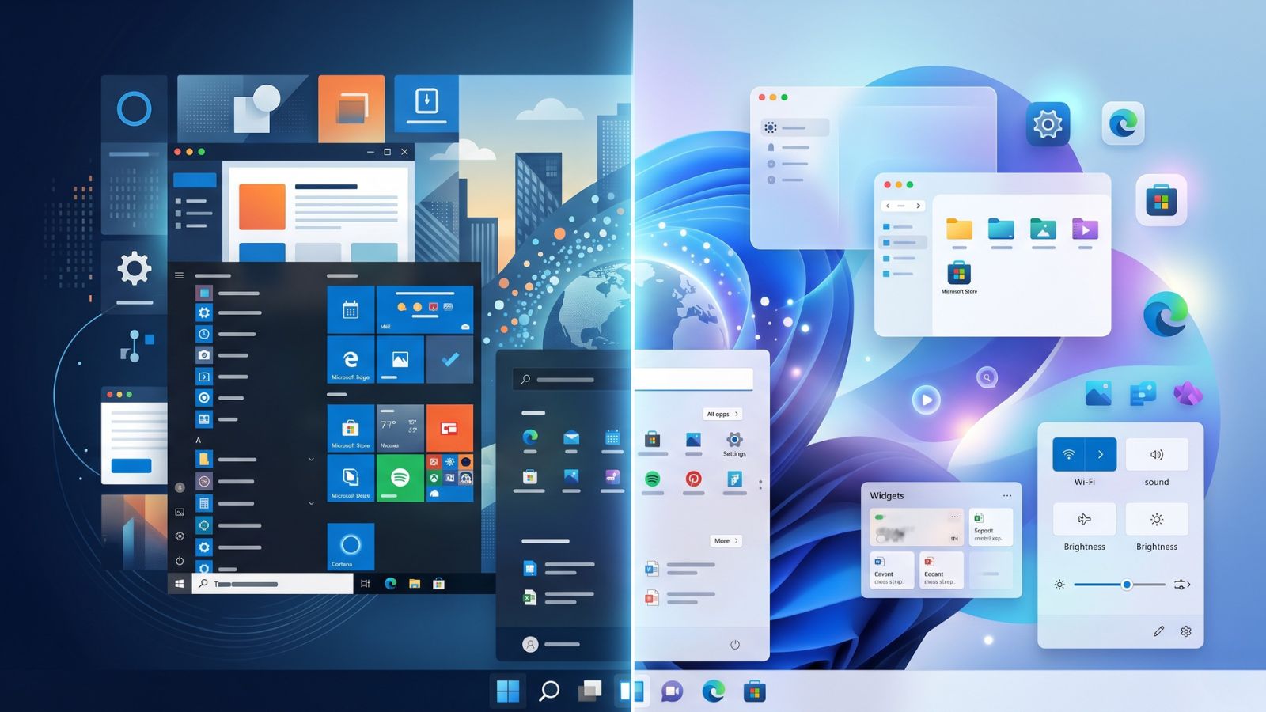Select the highlighted gear item in Settings sidebar
Image resolution: width=1266 pixels, height=712 pixels.
pos(795,127)
